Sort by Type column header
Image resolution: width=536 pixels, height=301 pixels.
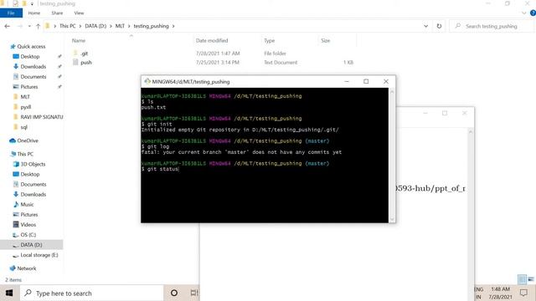click(x=269, y=40)
